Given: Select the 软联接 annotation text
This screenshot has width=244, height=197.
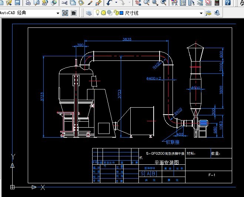Looking at the screenshot, I should [173, 142].
